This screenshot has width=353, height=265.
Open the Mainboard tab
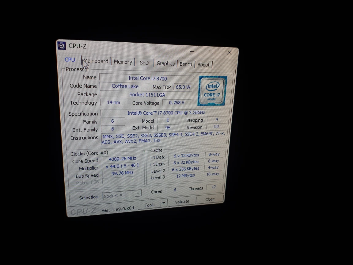96,61
